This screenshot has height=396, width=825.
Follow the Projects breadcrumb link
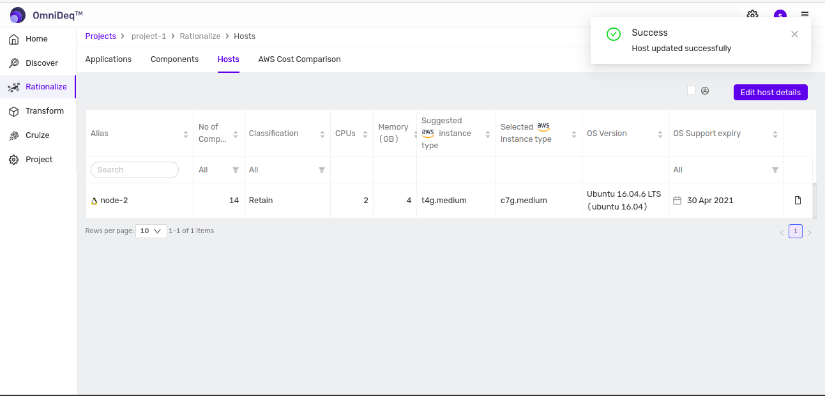click(x=101, y=36)
